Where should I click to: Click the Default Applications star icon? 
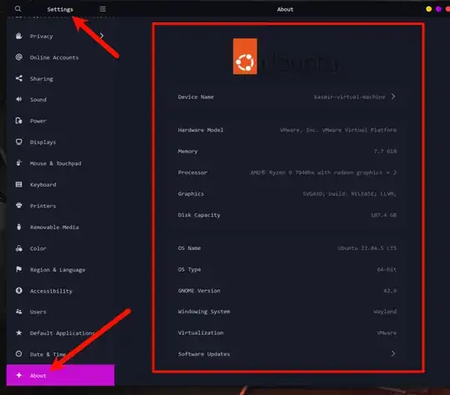19,333
